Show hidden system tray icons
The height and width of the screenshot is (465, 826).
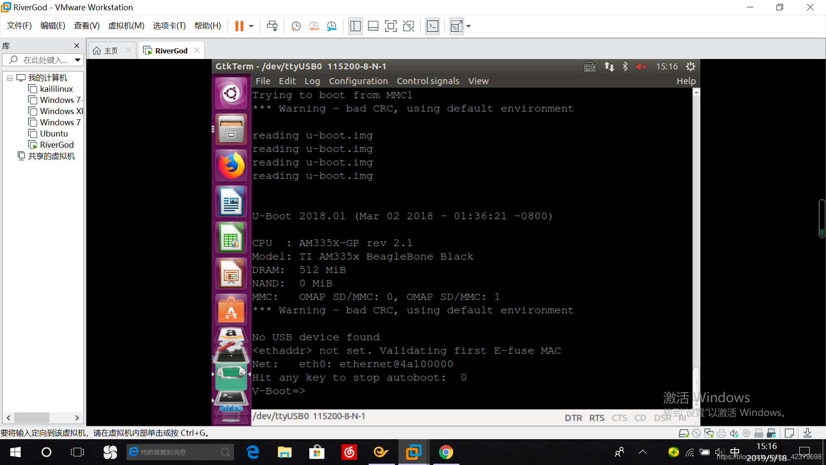pyautogui.click(x=643, y=452)
